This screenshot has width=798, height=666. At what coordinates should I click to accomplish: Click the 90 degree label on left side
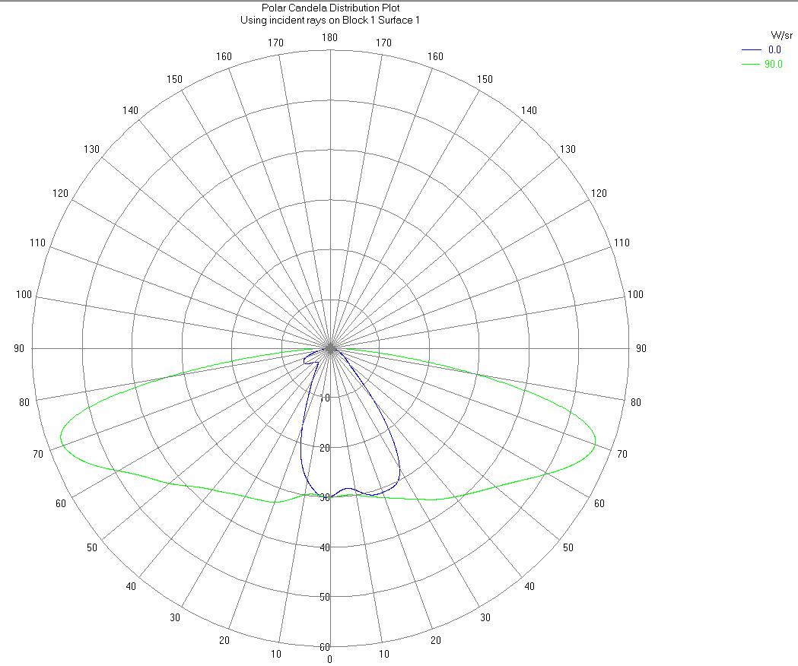tap(18, 348)
